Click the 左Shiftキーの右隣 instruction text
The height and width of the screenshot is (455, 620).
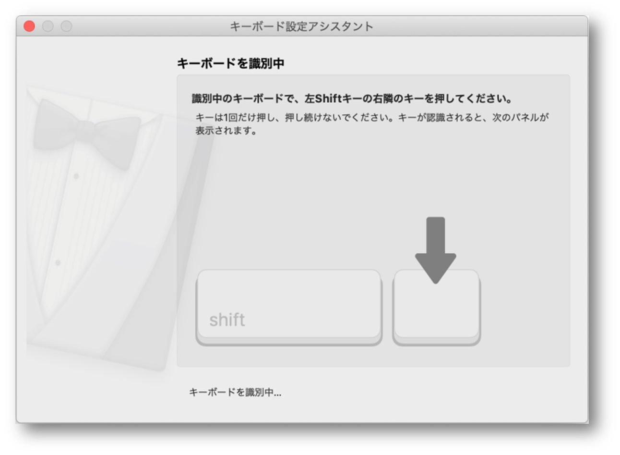[x=353, y=99]
